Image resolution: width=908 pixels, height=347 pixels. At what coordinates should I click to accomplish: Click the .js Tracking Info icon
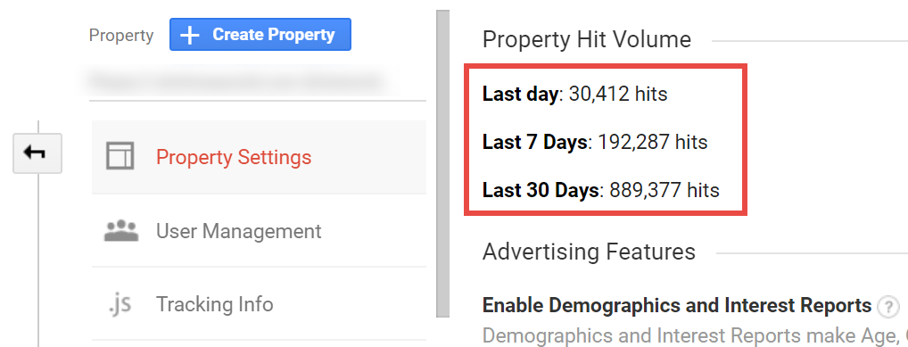click(x=120, y=304)
